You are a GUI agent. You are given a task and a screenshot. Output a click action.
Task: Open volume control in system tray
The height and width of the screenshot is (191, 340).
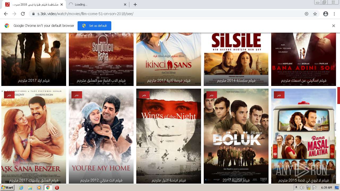[x=302, y=188]
